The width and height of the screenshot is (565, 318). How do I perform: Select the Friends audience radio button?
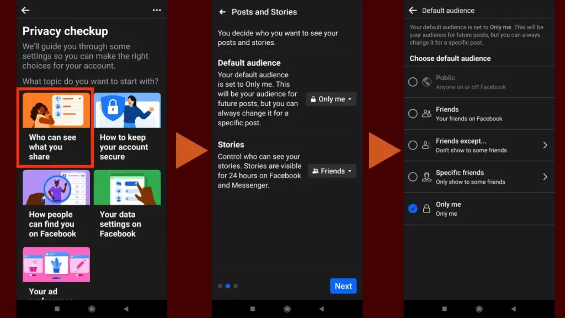point(413,114)
